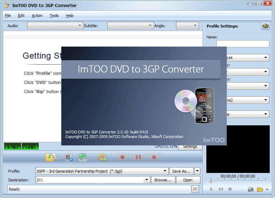Click the splash version text '5.0.50 build-0410'
The width and height of the screenshot is (275, 198).
tap(133, 132)
